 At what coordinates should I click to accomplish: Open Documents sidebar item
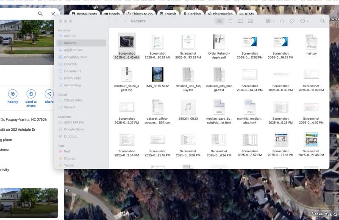72,71
